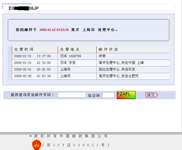The width and height of the screenshot is (182, 150).
Task: Click the PZXFL captcha image
Action: point(126,95)
